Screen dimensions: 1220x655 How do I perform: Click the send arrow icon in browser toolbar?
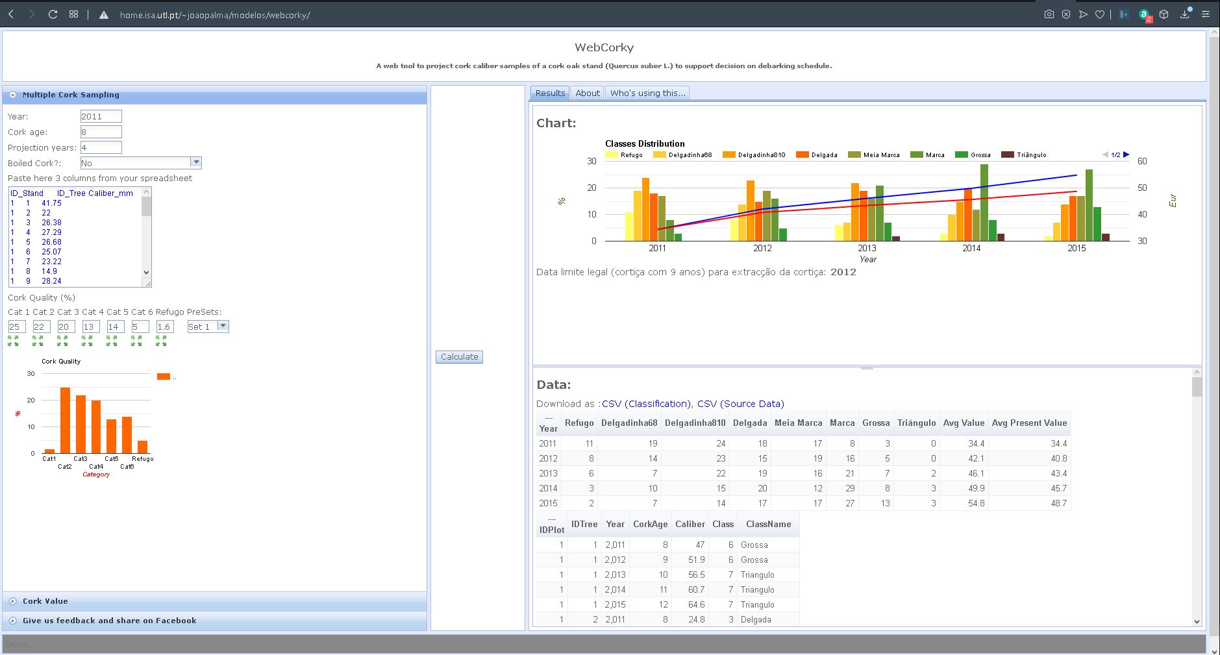(1083, 14)
